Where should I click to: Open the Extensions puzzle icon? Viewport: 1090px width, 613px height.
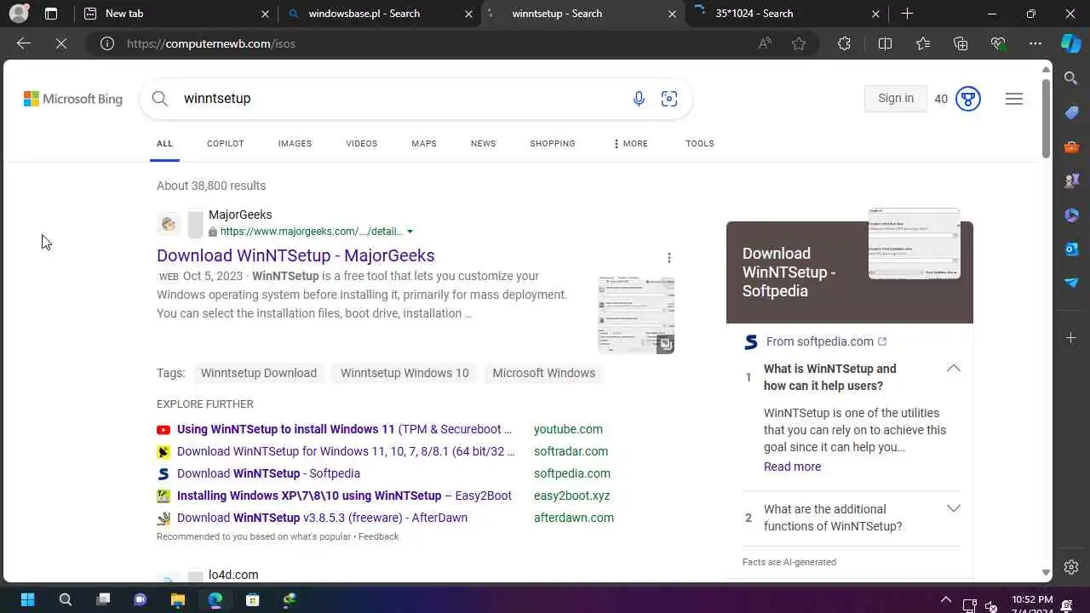tap(844, 43)
